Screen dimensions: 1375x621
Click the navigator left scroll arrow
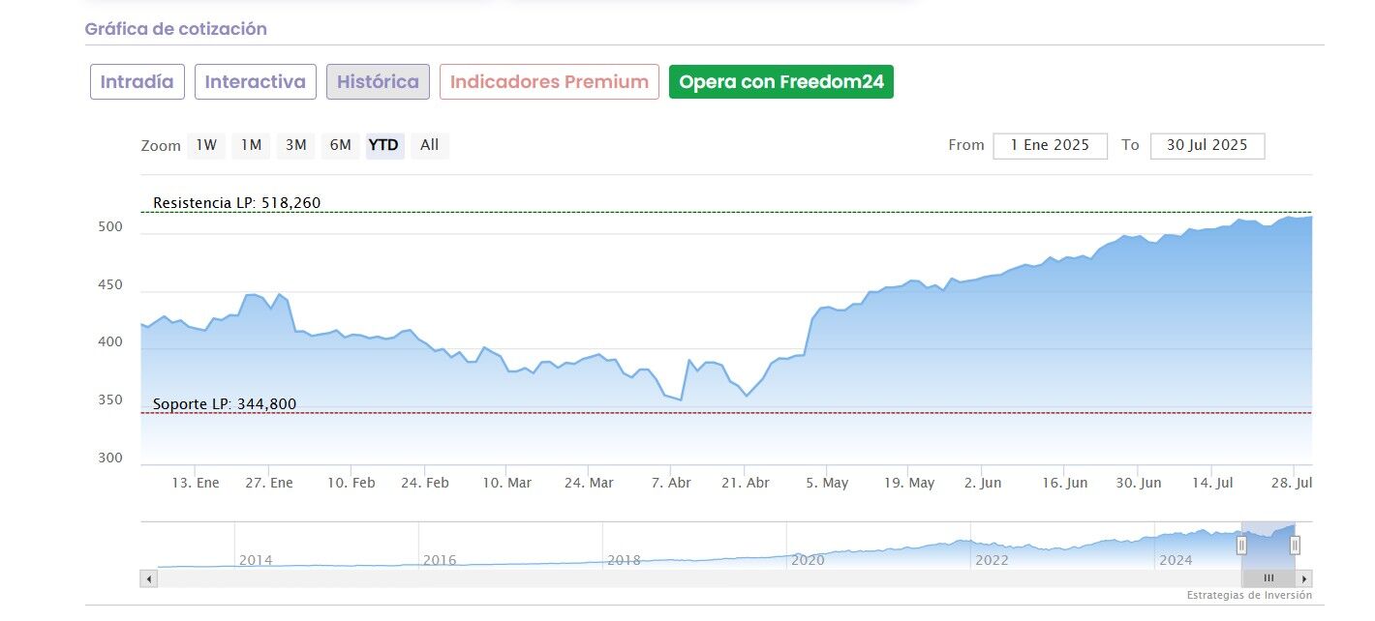[x=148, y=578]
